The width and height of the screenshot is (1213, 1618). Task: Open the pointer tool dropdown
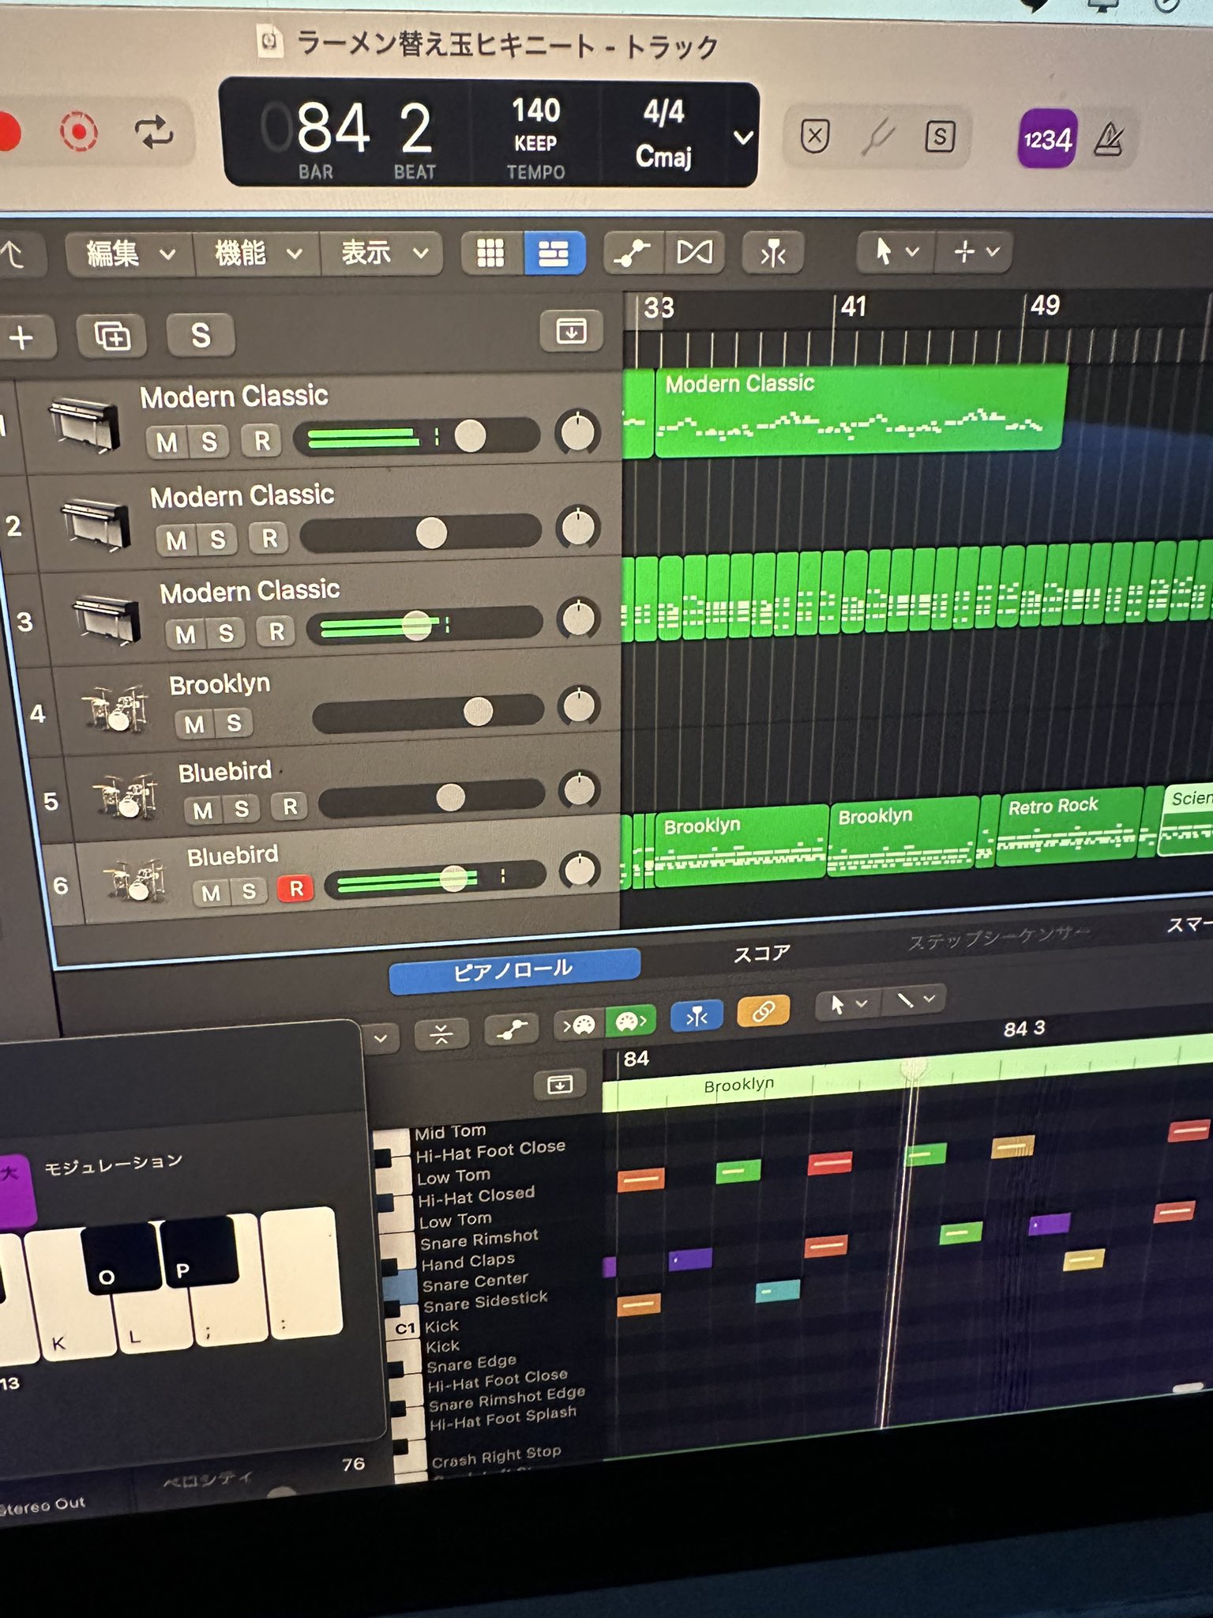[896, 252]
